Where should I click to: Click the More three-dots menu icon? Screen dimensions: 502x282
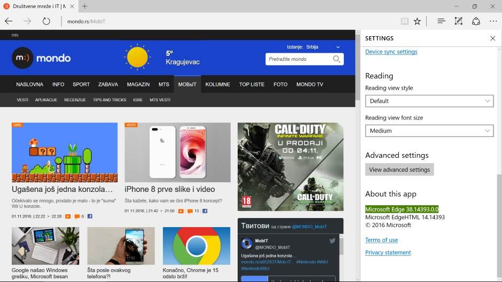pyautogui.click(x=492, y=21)
